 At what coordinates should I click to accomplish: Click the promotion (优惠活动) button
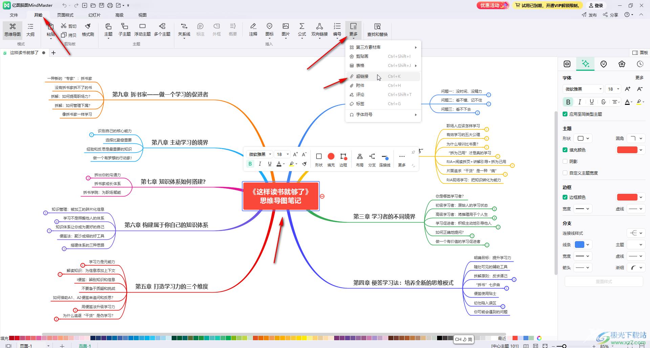tap(493, 5)
